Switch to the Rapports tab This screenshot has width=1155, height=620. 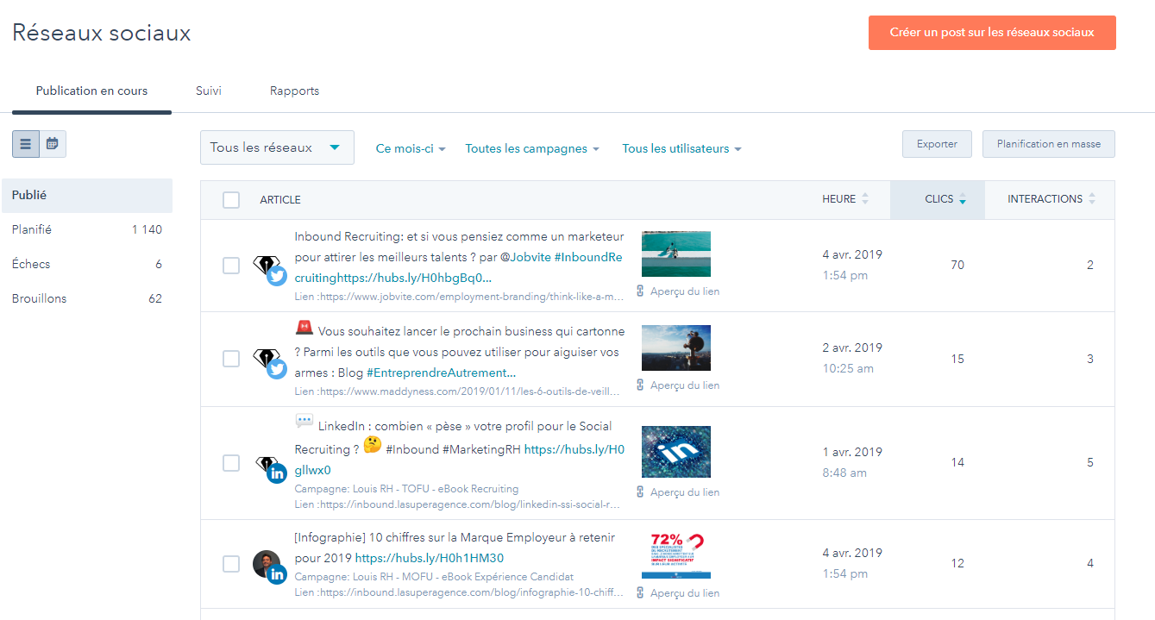(294, 91)
